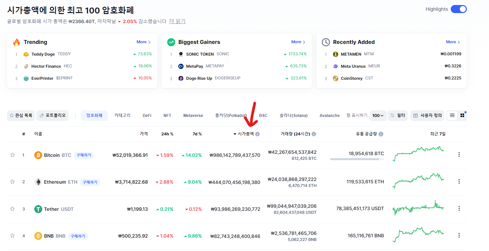Open the 관심 목록 watchlist button

point(21,116)
